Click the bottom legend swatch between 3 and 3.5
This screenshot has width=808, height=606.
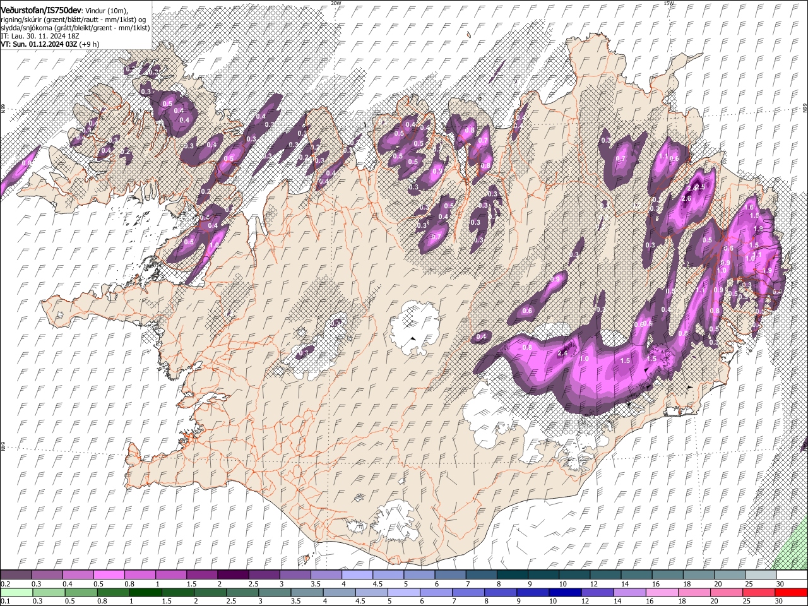pos(275,593)
